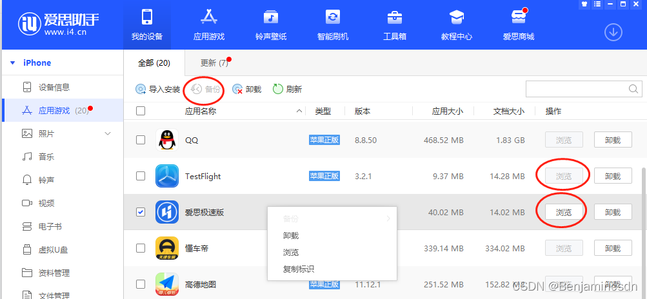Switch to the 全部 (20) tab
Image resolution: width=647 pixels, height=299 pixels.
[x=154, y=63]
